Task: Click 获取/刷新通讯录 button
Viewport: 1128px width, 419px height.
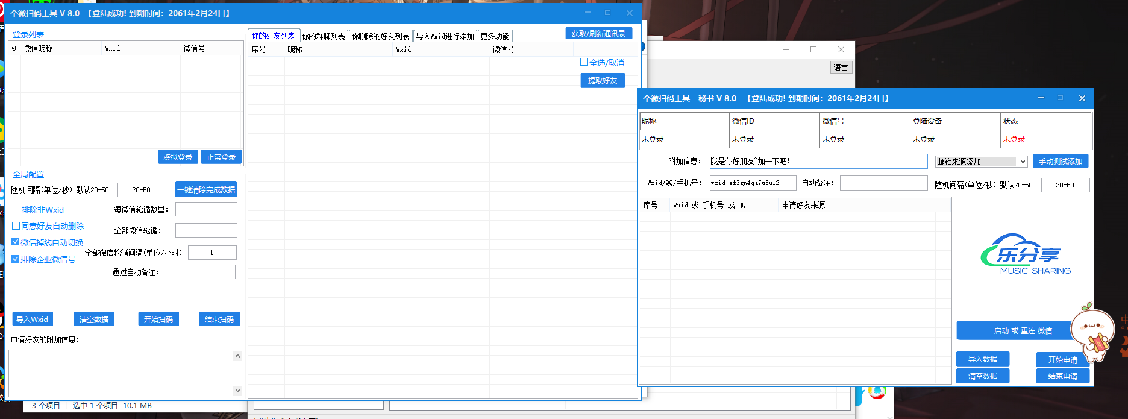Action: (598, 33)
